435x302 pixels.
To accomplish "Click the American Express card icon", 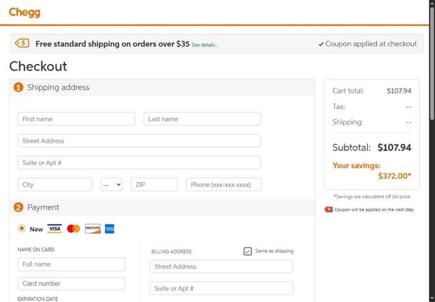I will click(110, 229).
